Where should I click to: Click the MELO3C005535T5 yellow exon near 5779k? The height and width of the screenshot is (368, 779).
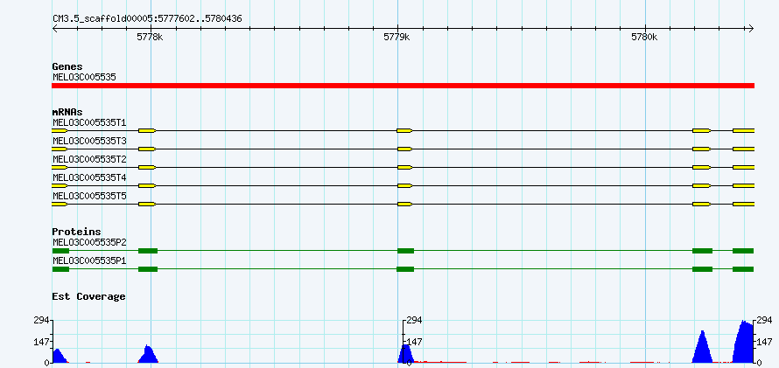tap(404, 204)
